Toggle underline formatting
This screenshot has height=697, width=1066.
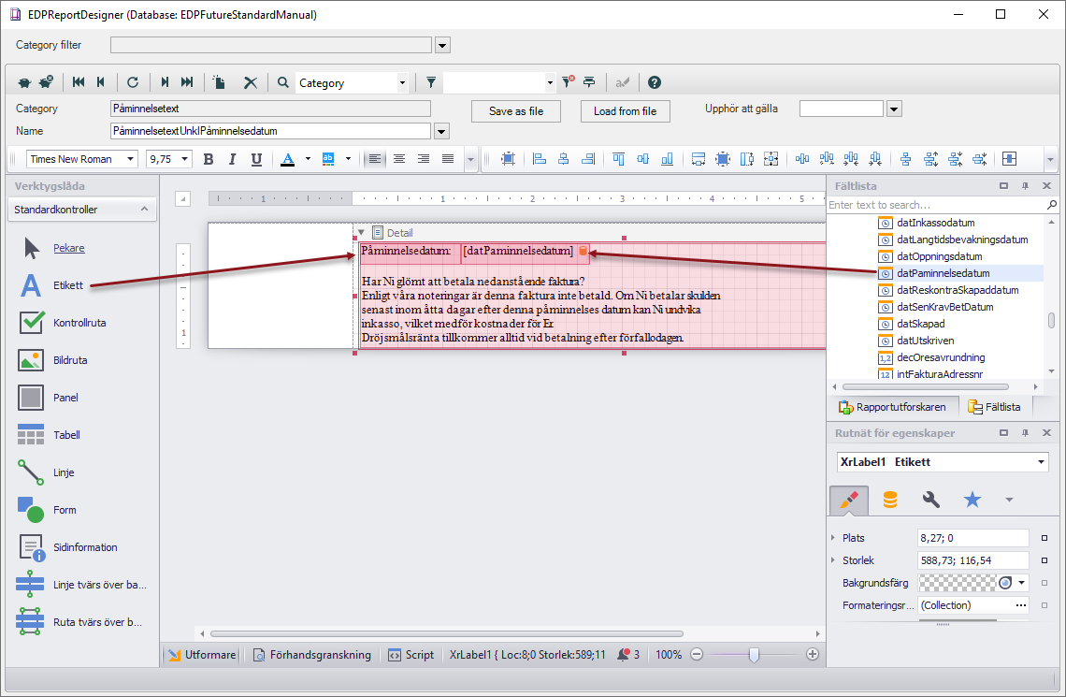(x=256, y=159)
